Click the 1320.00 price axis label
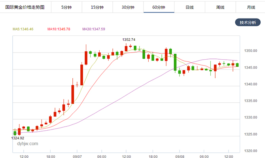265x158 pixels. point(251,151)
